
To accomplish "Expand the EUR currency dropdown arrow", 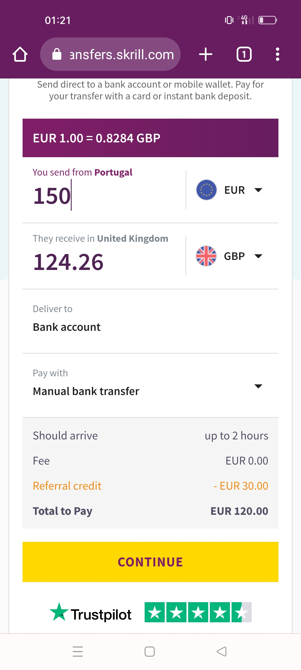I will pyautogui.click(x=258, y=190).
